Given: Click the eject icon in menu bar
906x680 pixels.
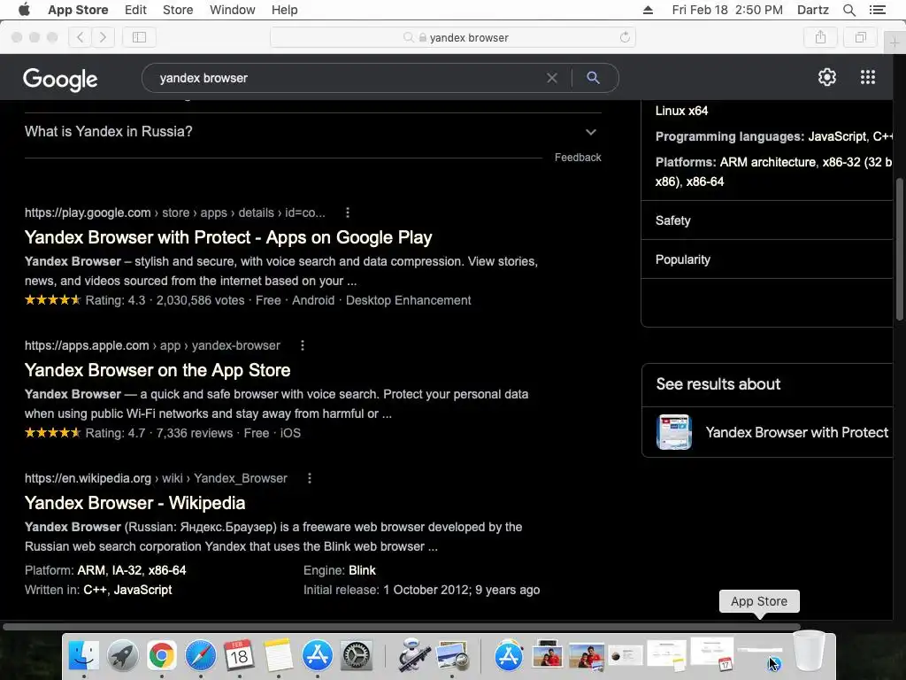Looking at the screenshot, I should [648, 10].
